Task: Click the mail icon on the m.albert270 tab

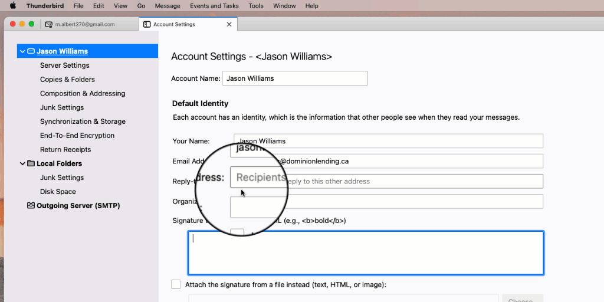Action: tap(48, 24)
